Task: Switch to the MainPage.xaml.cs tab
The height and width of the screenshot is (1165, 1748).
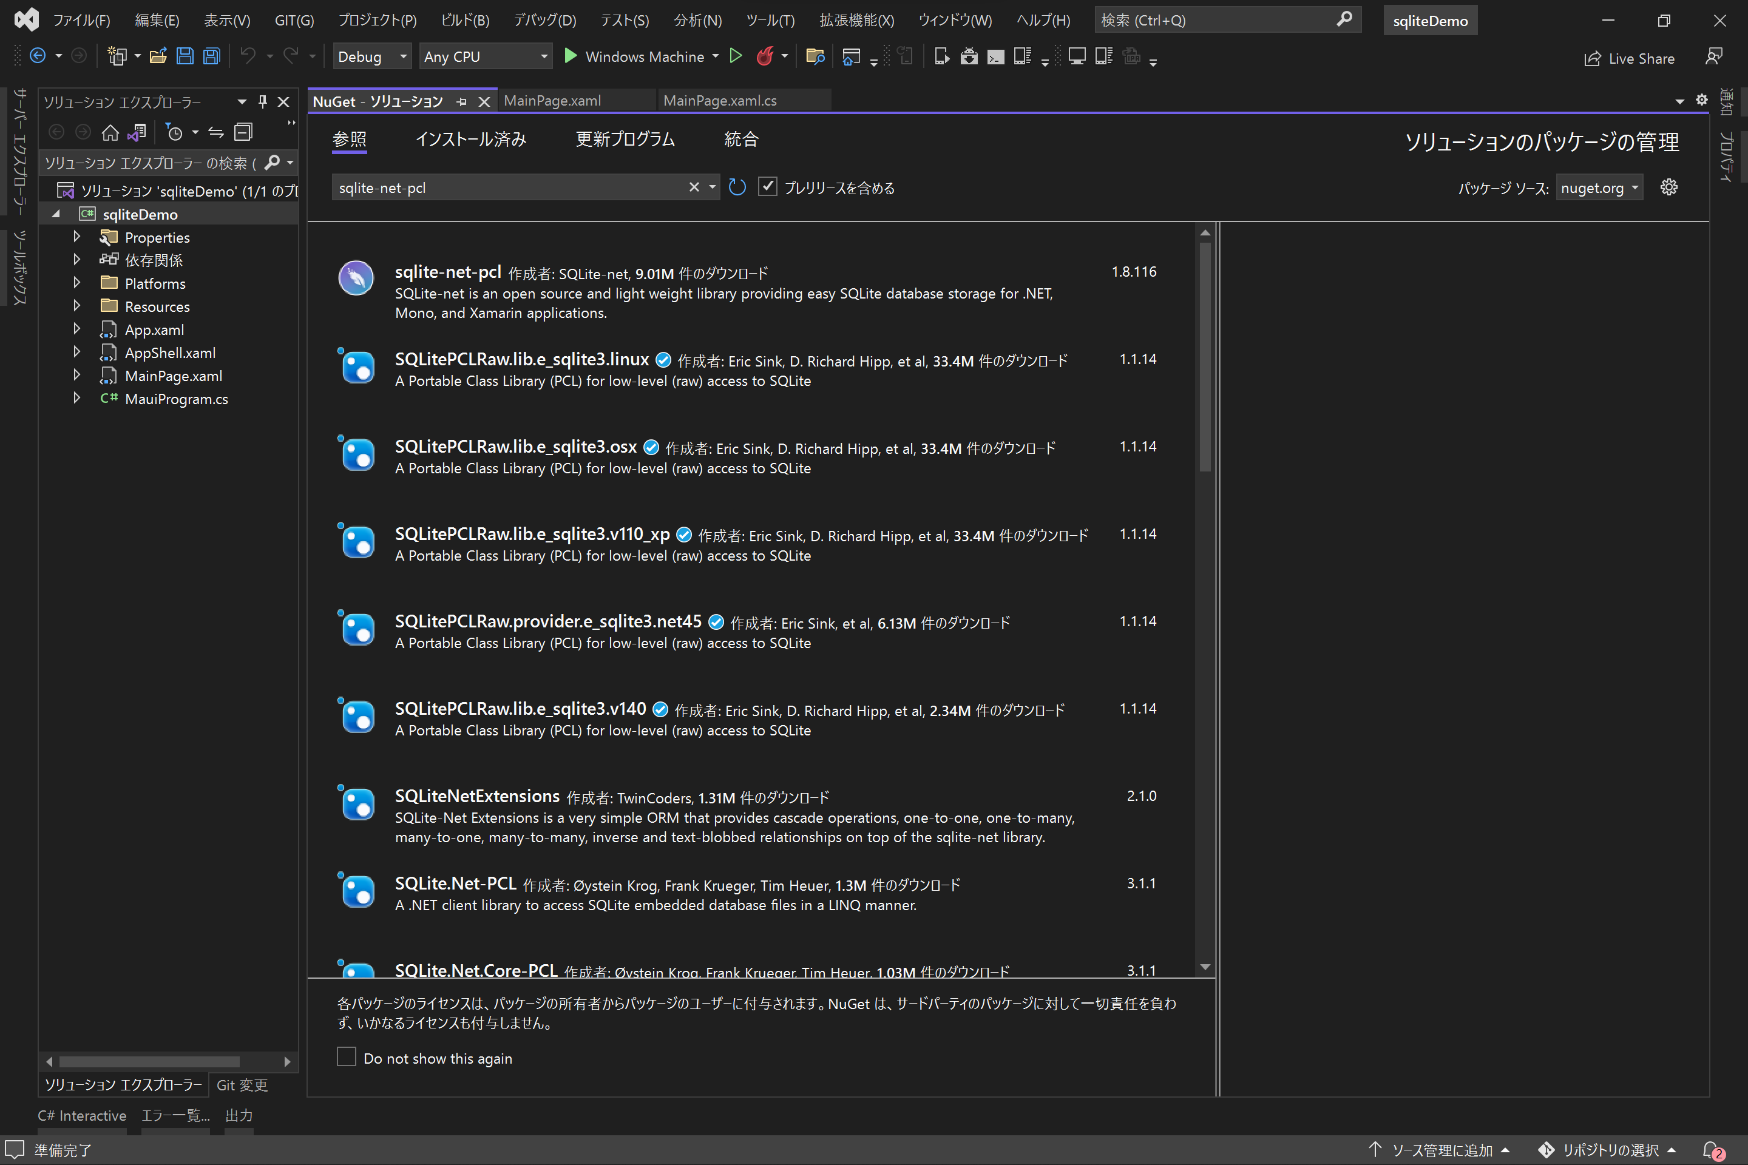Action: coord(719,100)
